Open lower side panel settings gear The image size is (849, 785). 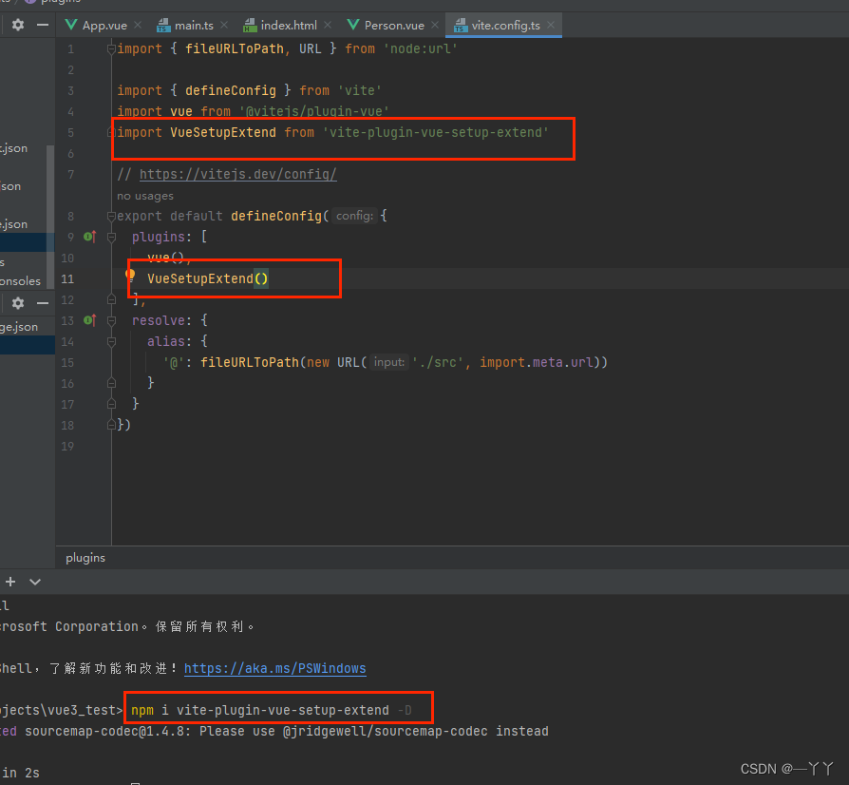pyautogui.click(x=18, y=303)
